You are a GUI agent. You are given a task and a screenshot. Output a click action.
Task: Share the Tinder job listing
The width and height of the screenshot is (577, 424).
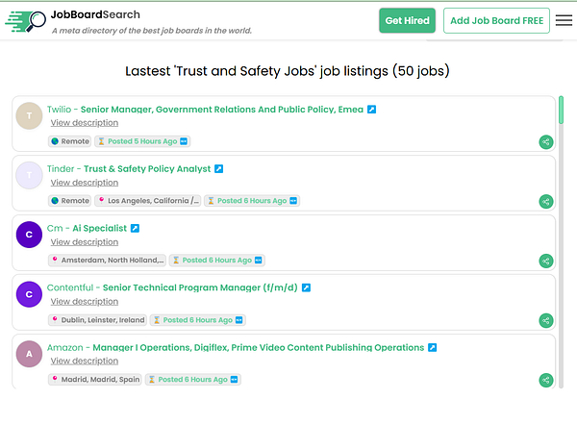point(546,201)
